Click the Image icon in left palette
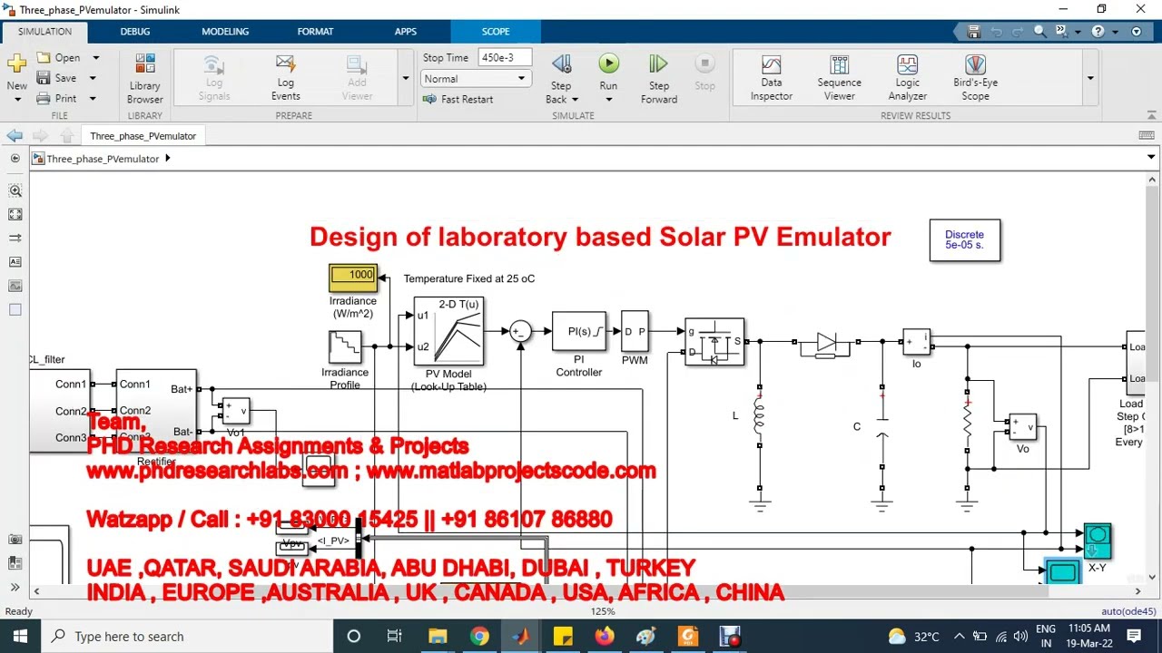The height and width of the screenshot is (653, 1162). pos(15,286)
